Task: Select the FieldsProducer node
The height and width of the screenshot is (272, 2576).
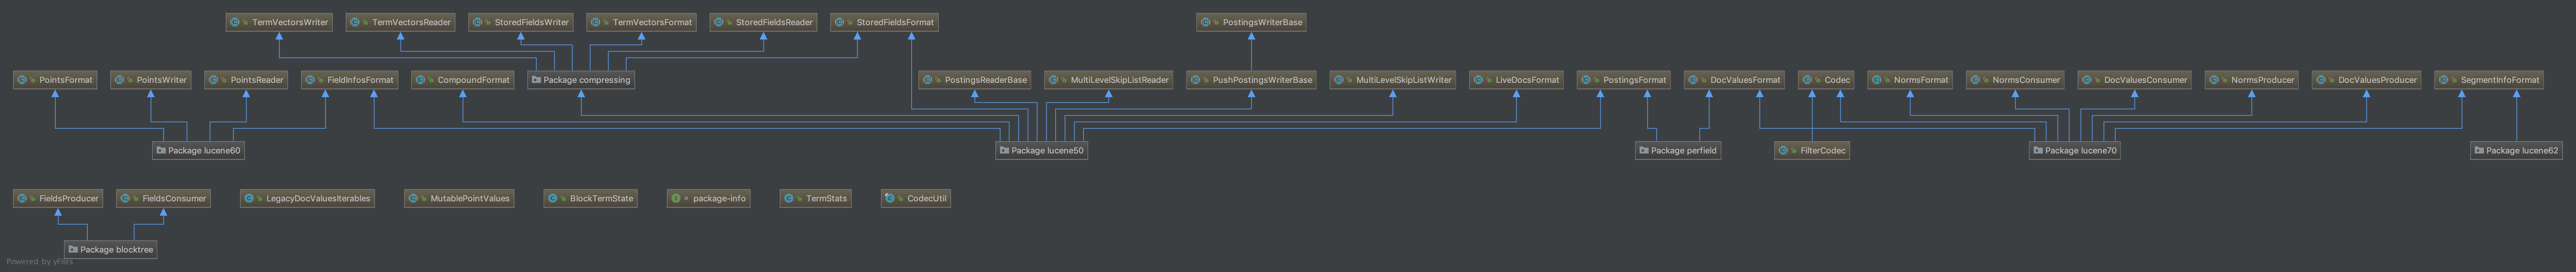Action: click(x=58, y=199)
